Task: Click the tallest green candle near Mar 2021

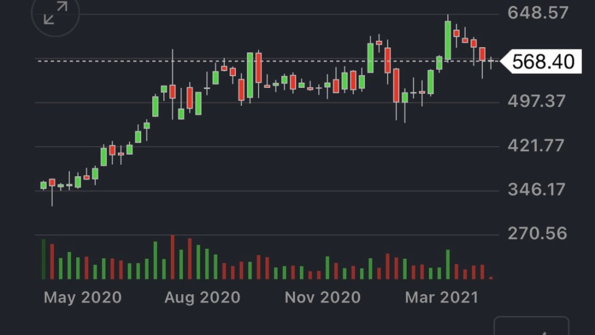Action: pyautogui.click(x=448, y=41)
